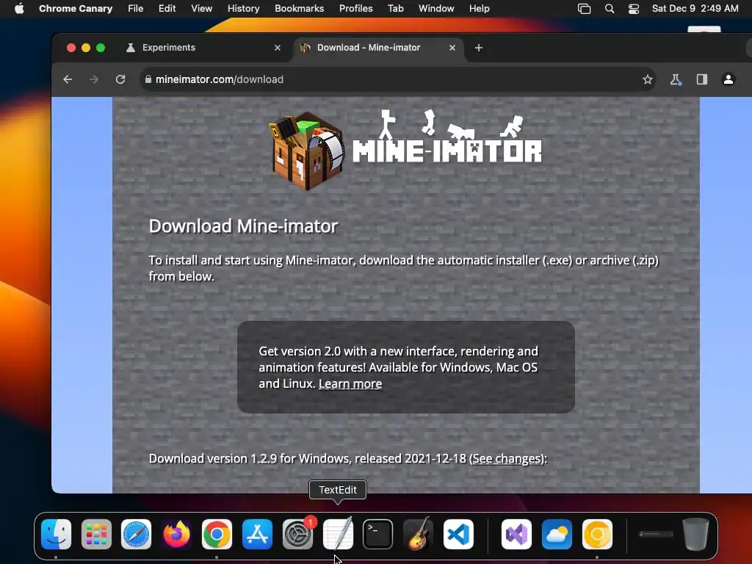Open Stage Manager menu bar icon
This screenshot has height=564, width=752.
[x=584, y=9]
